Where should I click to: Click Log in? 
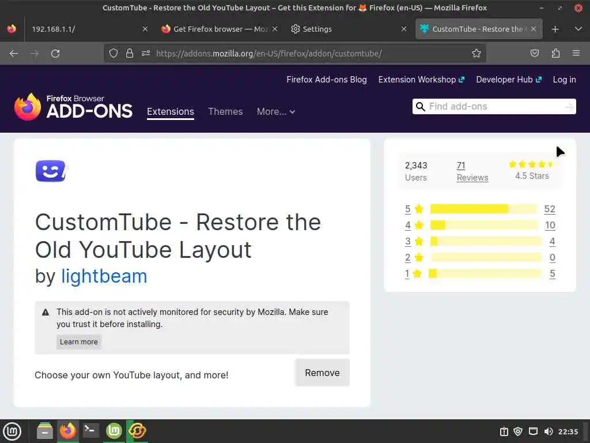point(564,80)
